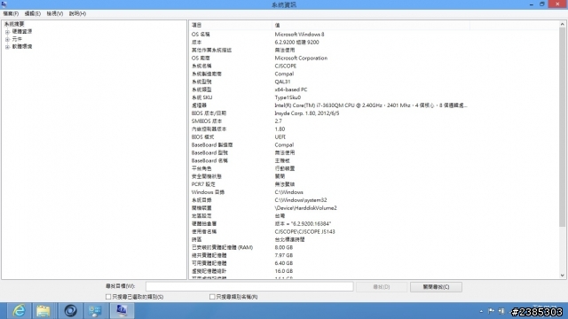Expand the 軟體環境 tree node
Screen dimensions: 568x319
(7, 47)
